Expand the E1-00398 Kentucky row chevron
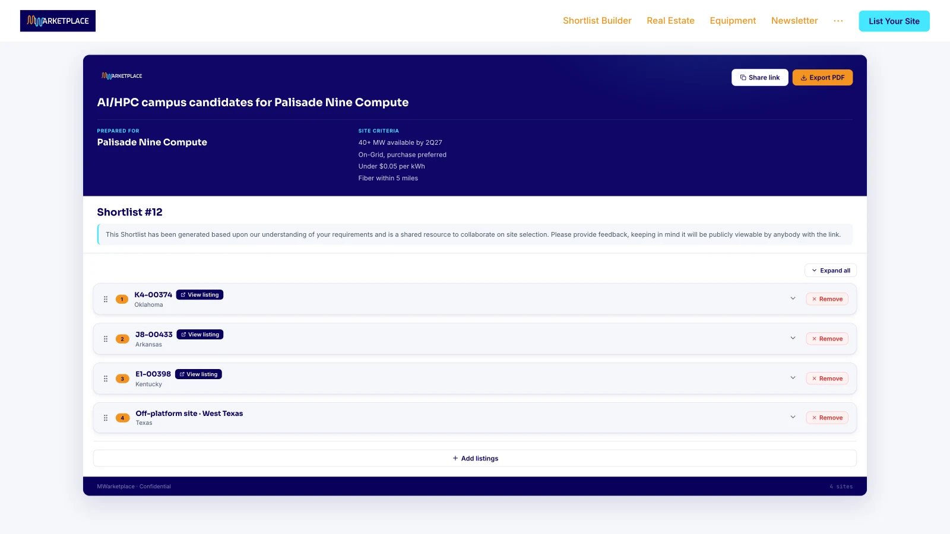Screen dimensions: 950x534 click(x=793, y=378)
